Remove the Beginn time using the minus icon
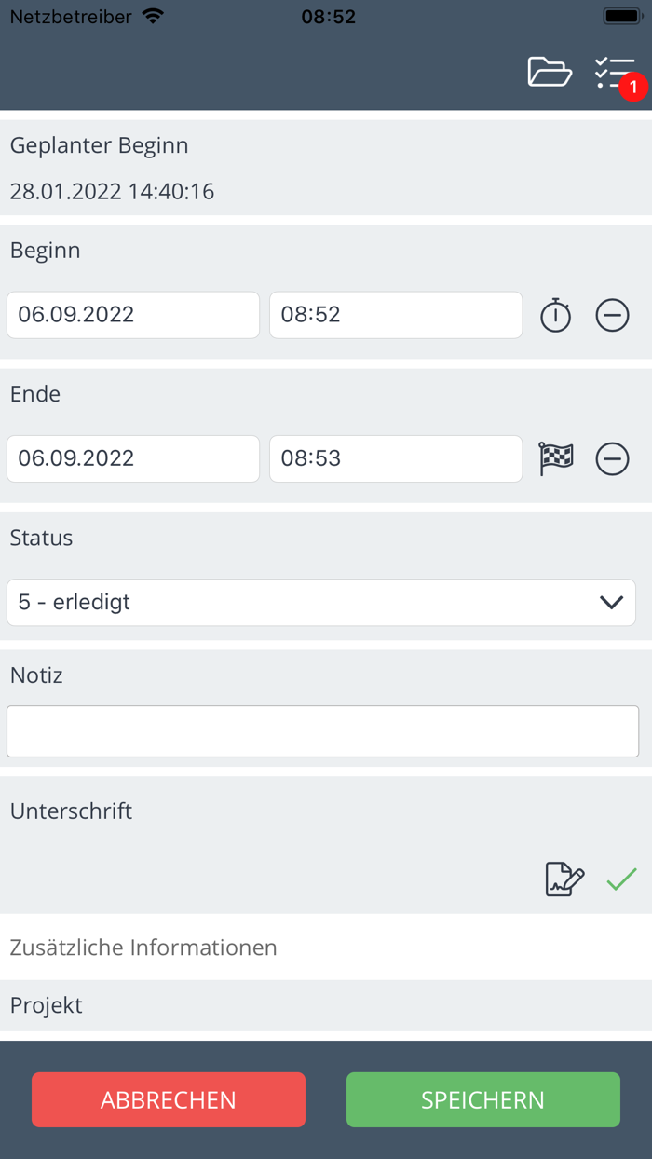The image size is (652, 1159). 613,315
